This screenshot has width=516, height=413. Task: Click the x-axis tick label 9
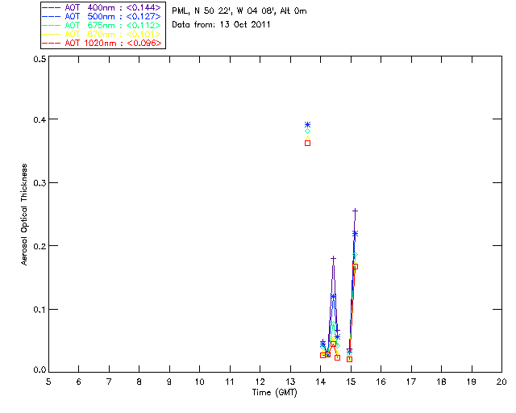(169, 382)
